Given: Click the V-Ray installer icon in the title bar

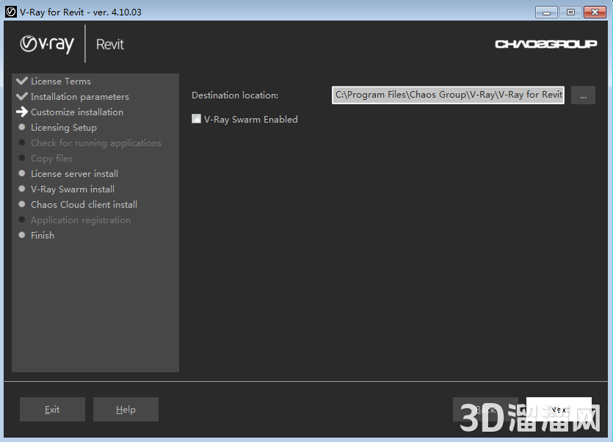Looking at the screenshot, I should pos(10,12).
